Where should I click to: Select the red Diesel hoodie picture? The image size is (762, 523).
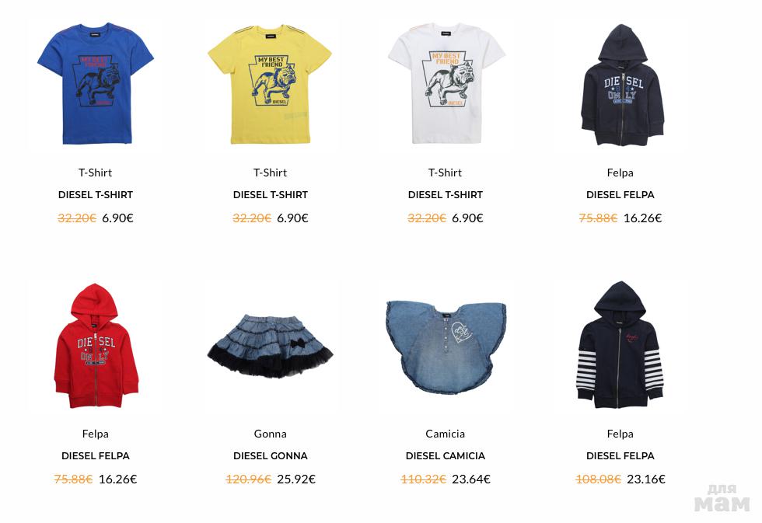(x=96, y=345)
